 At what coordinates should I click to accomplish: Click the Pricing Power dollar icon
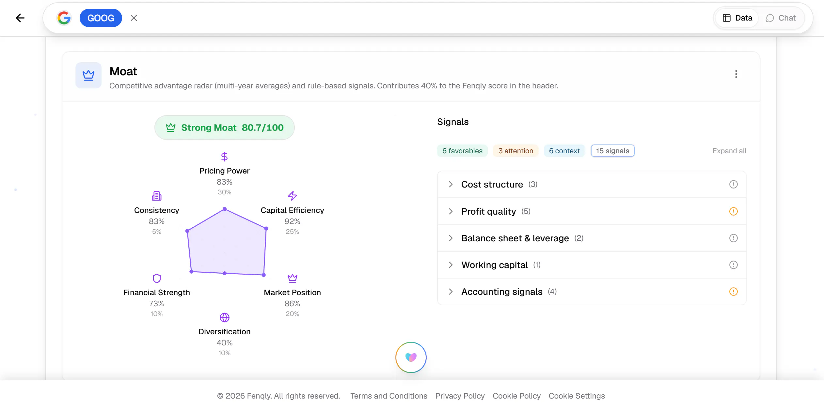click(x=224, y=157)
